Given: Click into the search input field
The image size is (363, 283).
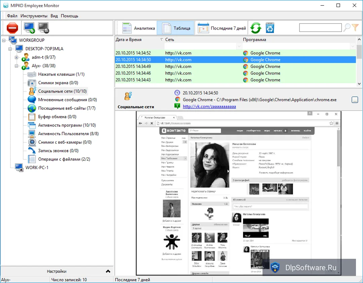Looking at the screenshot, I should click(x=320, y=28).
